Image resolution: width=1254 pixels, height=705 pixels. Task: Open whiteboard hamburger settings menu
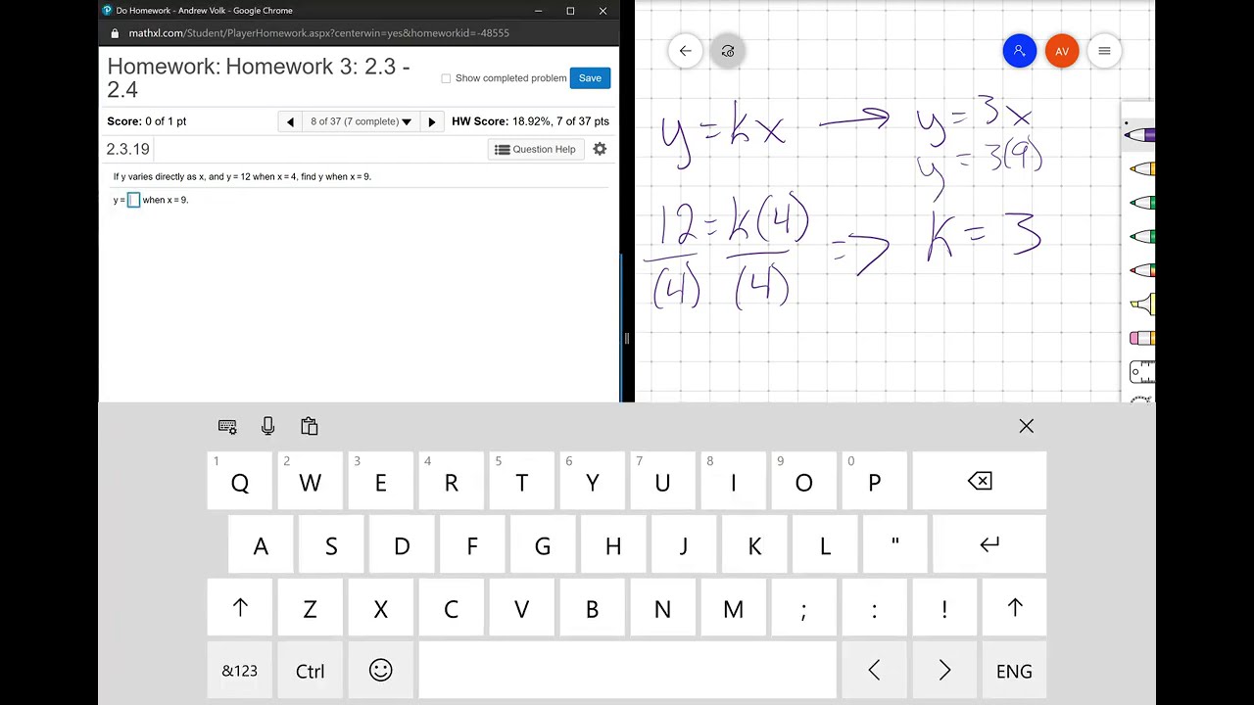click(x=1104, y=51)
